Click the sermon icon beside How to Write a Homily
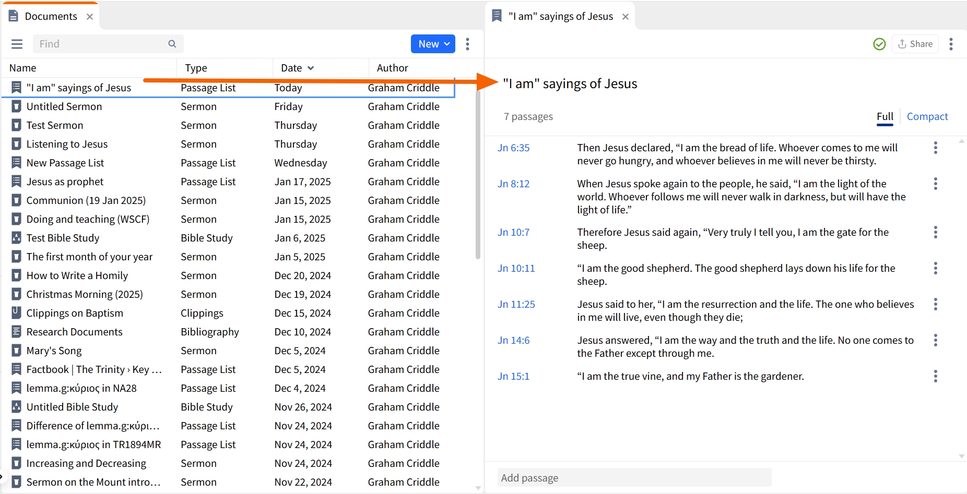 [x=17, y=275]
